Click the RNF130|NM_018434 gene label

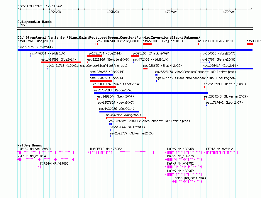[x=32, y=156]
